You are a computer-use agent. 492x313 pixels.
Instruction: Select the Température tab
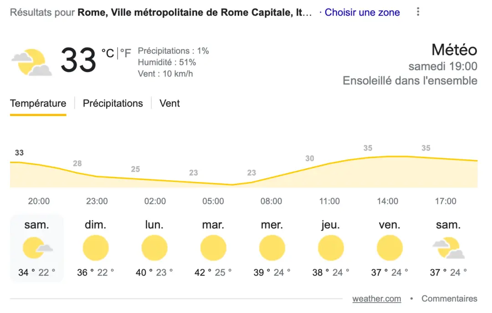click(x=38, y=104)
